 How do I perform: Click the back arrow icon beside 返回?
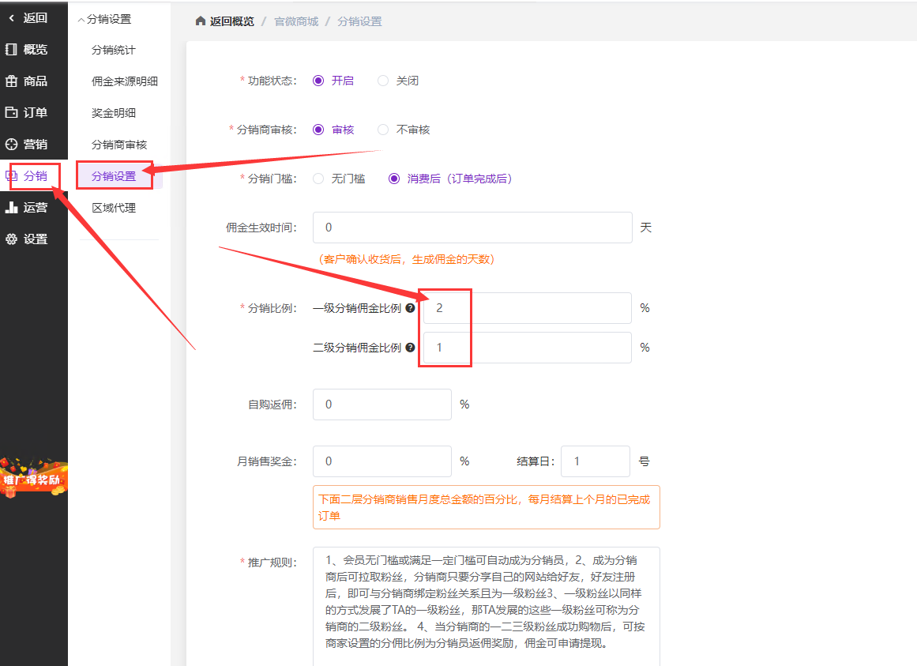point(12,18)
